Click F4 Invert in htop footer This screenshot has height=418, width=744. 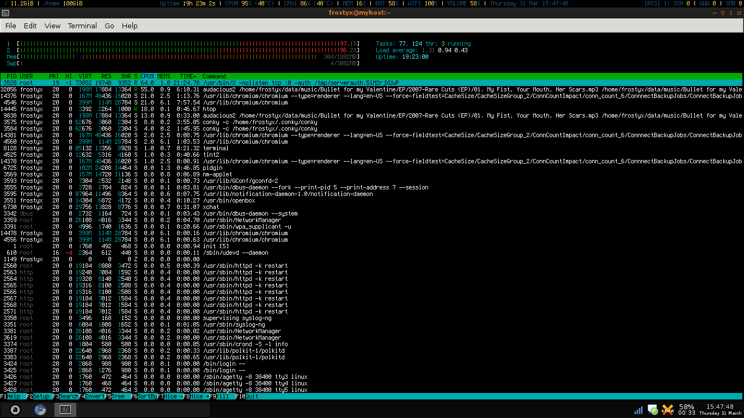[x=92, y=396]
